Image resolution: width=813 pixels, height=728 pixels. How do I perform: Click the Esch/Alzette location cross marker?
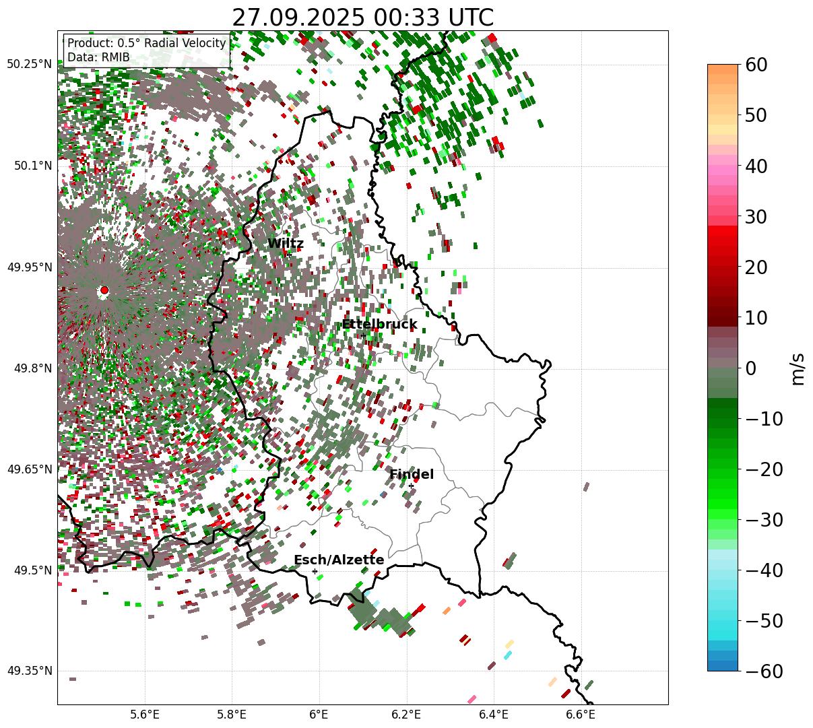click(315, 571)
